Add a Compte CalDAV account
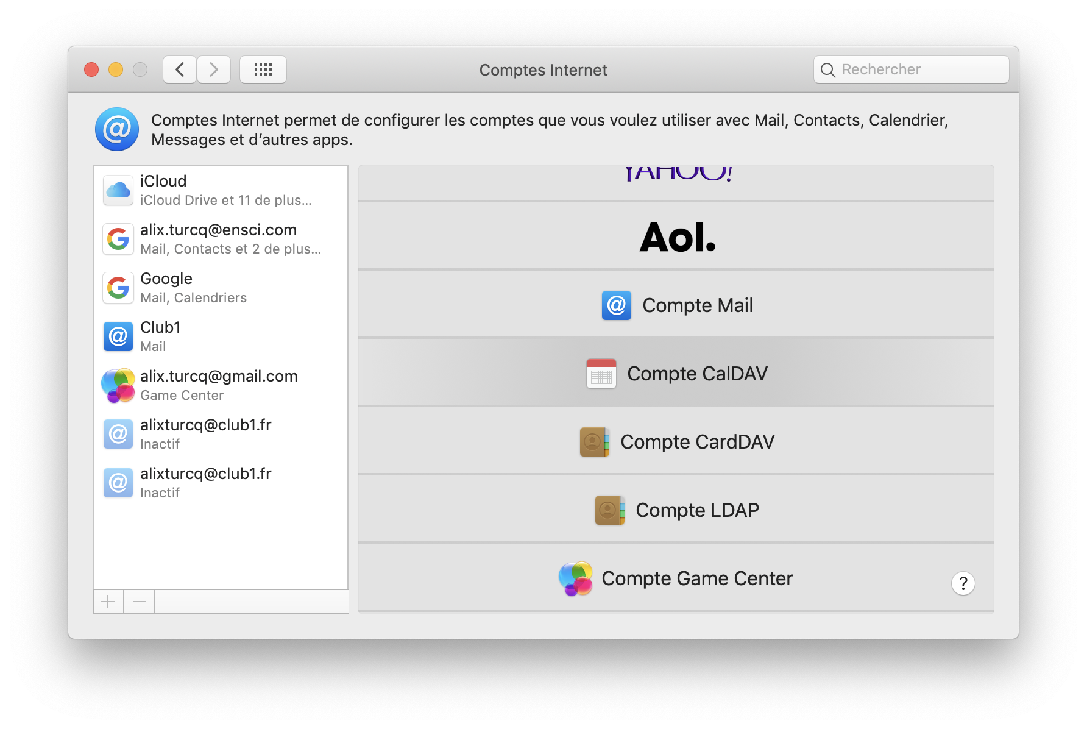1087x729 pixels. click(x=676, y=372)
